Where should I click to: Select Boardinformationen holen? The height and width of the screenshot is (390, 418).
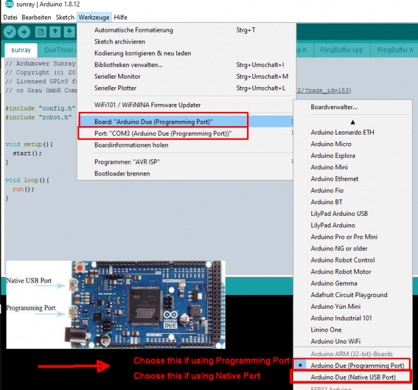[185, 145]
